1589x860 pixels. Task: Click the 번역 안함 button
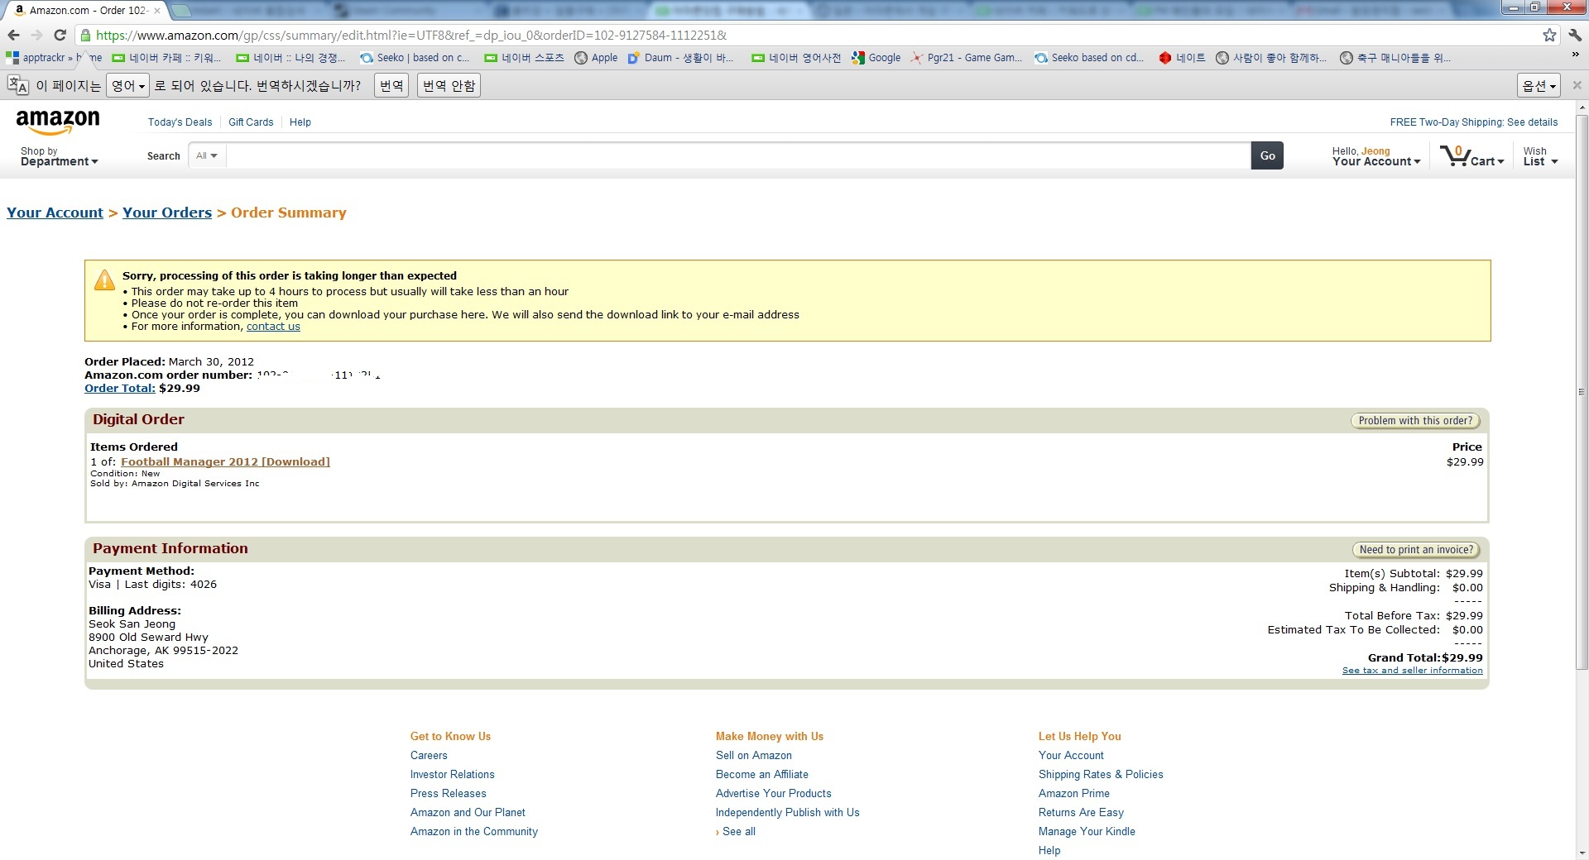click(x=449, y=86)
